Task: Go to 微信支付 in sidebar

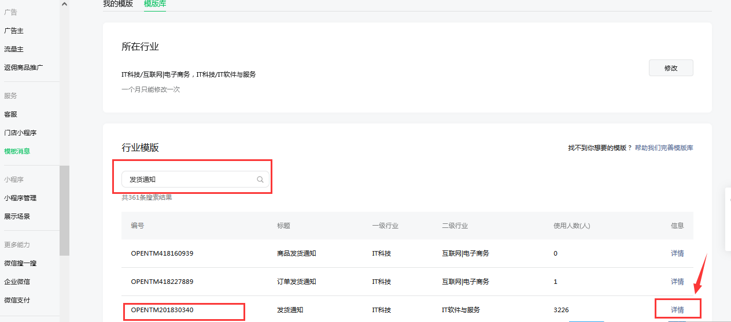Action: tap(17, 300)
